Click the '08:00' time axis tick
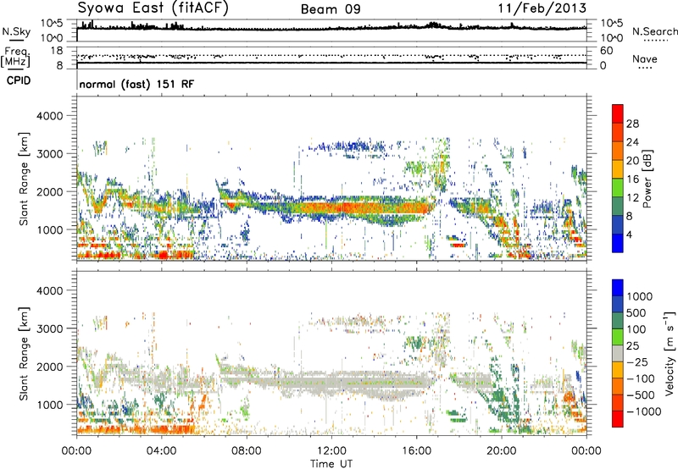 tap(247, 451)
